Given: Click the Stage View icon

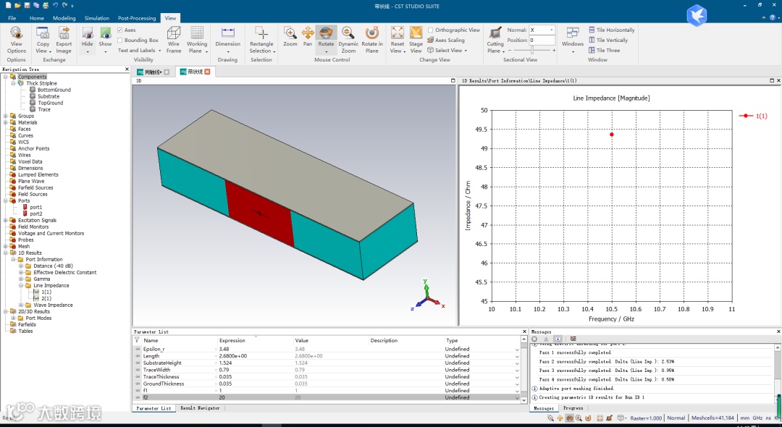Looking at the screenshot, I should tap(416, 33).
